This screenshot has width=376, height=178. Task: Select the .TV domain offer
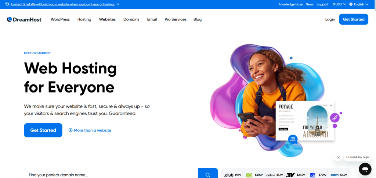click(296, 175)
